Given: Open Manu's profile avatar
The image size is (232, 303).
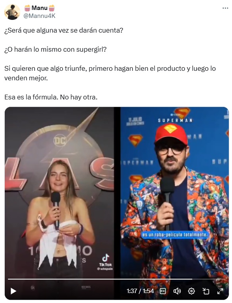Looking at the screenshot, I should click(x=12, y=12).
